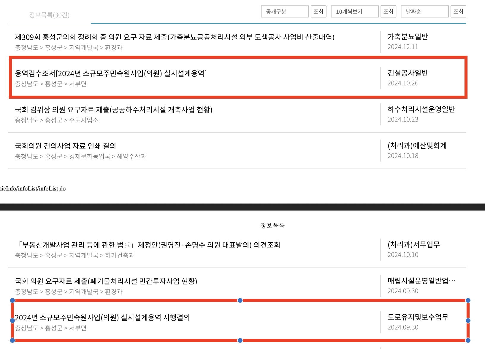Open 2024년 소규모주민숙원사업 실시설계용역 시행결의 entry

pyautogui.click(x=102, y=318)
